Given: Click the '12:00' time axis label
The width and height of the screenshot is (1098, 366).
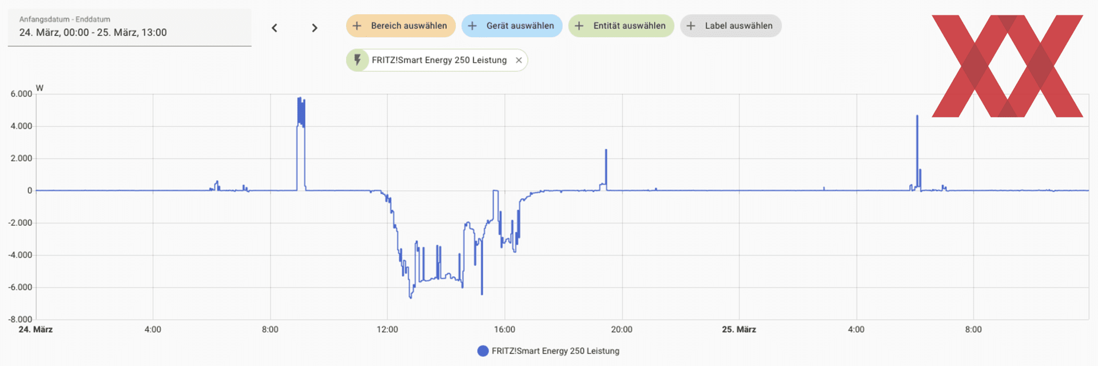Looking at the screenshot, I should click(387, 329).
